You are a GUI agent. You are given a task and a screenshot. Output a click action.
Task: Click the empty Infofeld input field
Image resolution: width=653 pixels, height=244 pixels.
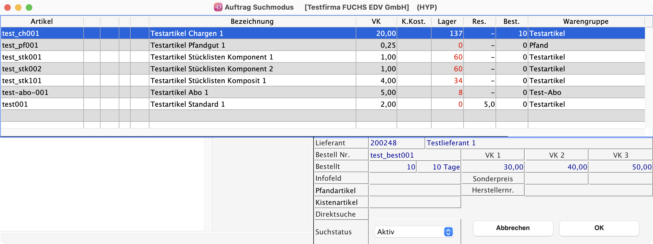[x=414, y=179]
